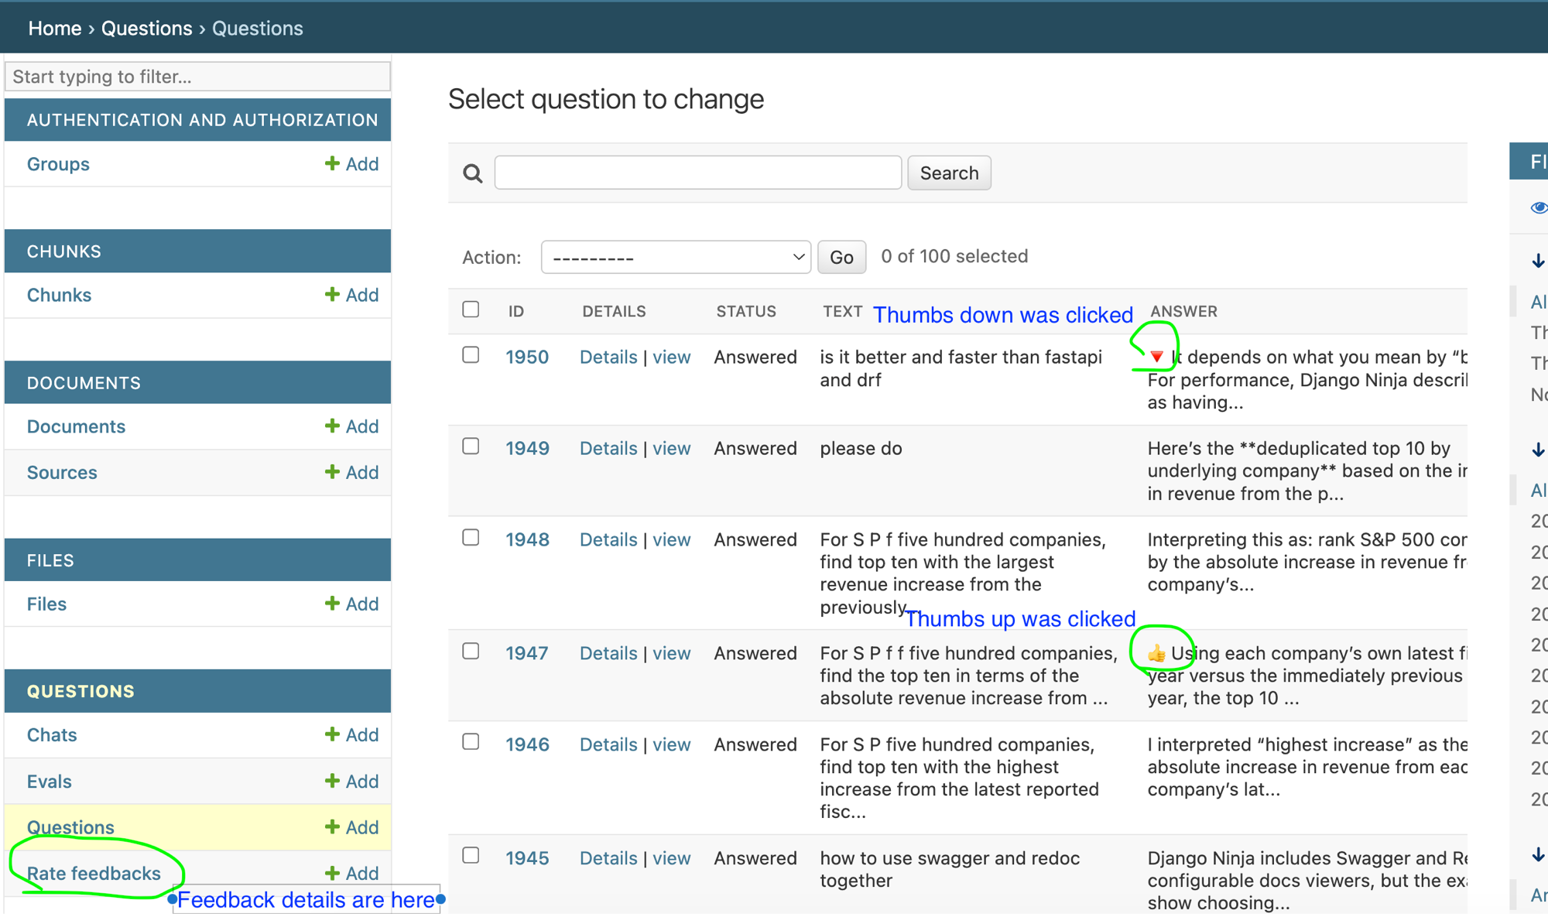Click the thumbs-up emoji on row 1947
The width and height of the screenshot is (1548, 917).
1156,653
